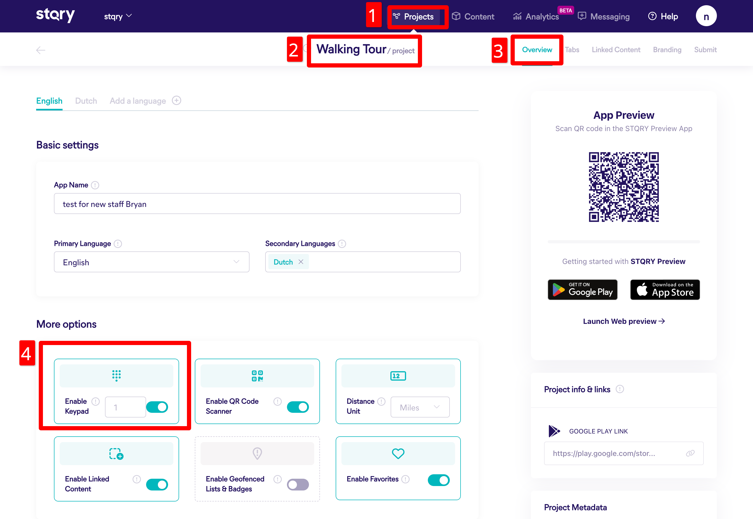Click the Project info & links info icon
The image size is (753, 519).
click(619, 389)
